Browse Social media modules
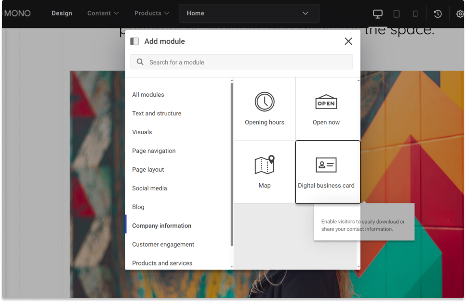Viewport: 466px width, 302px height. coord(149,188)
